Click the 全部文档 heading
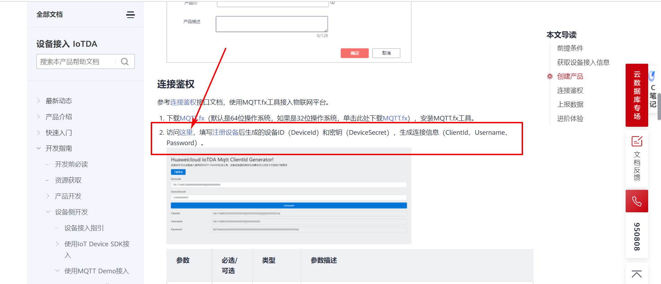 tap(50, 15)
